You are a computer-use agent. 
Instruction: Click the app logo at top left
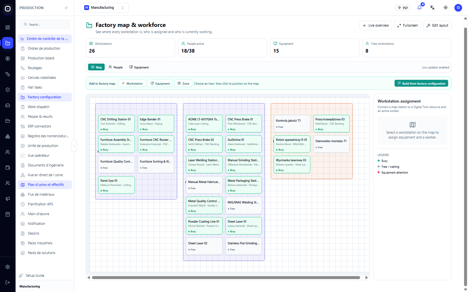[x=8, y=9]
